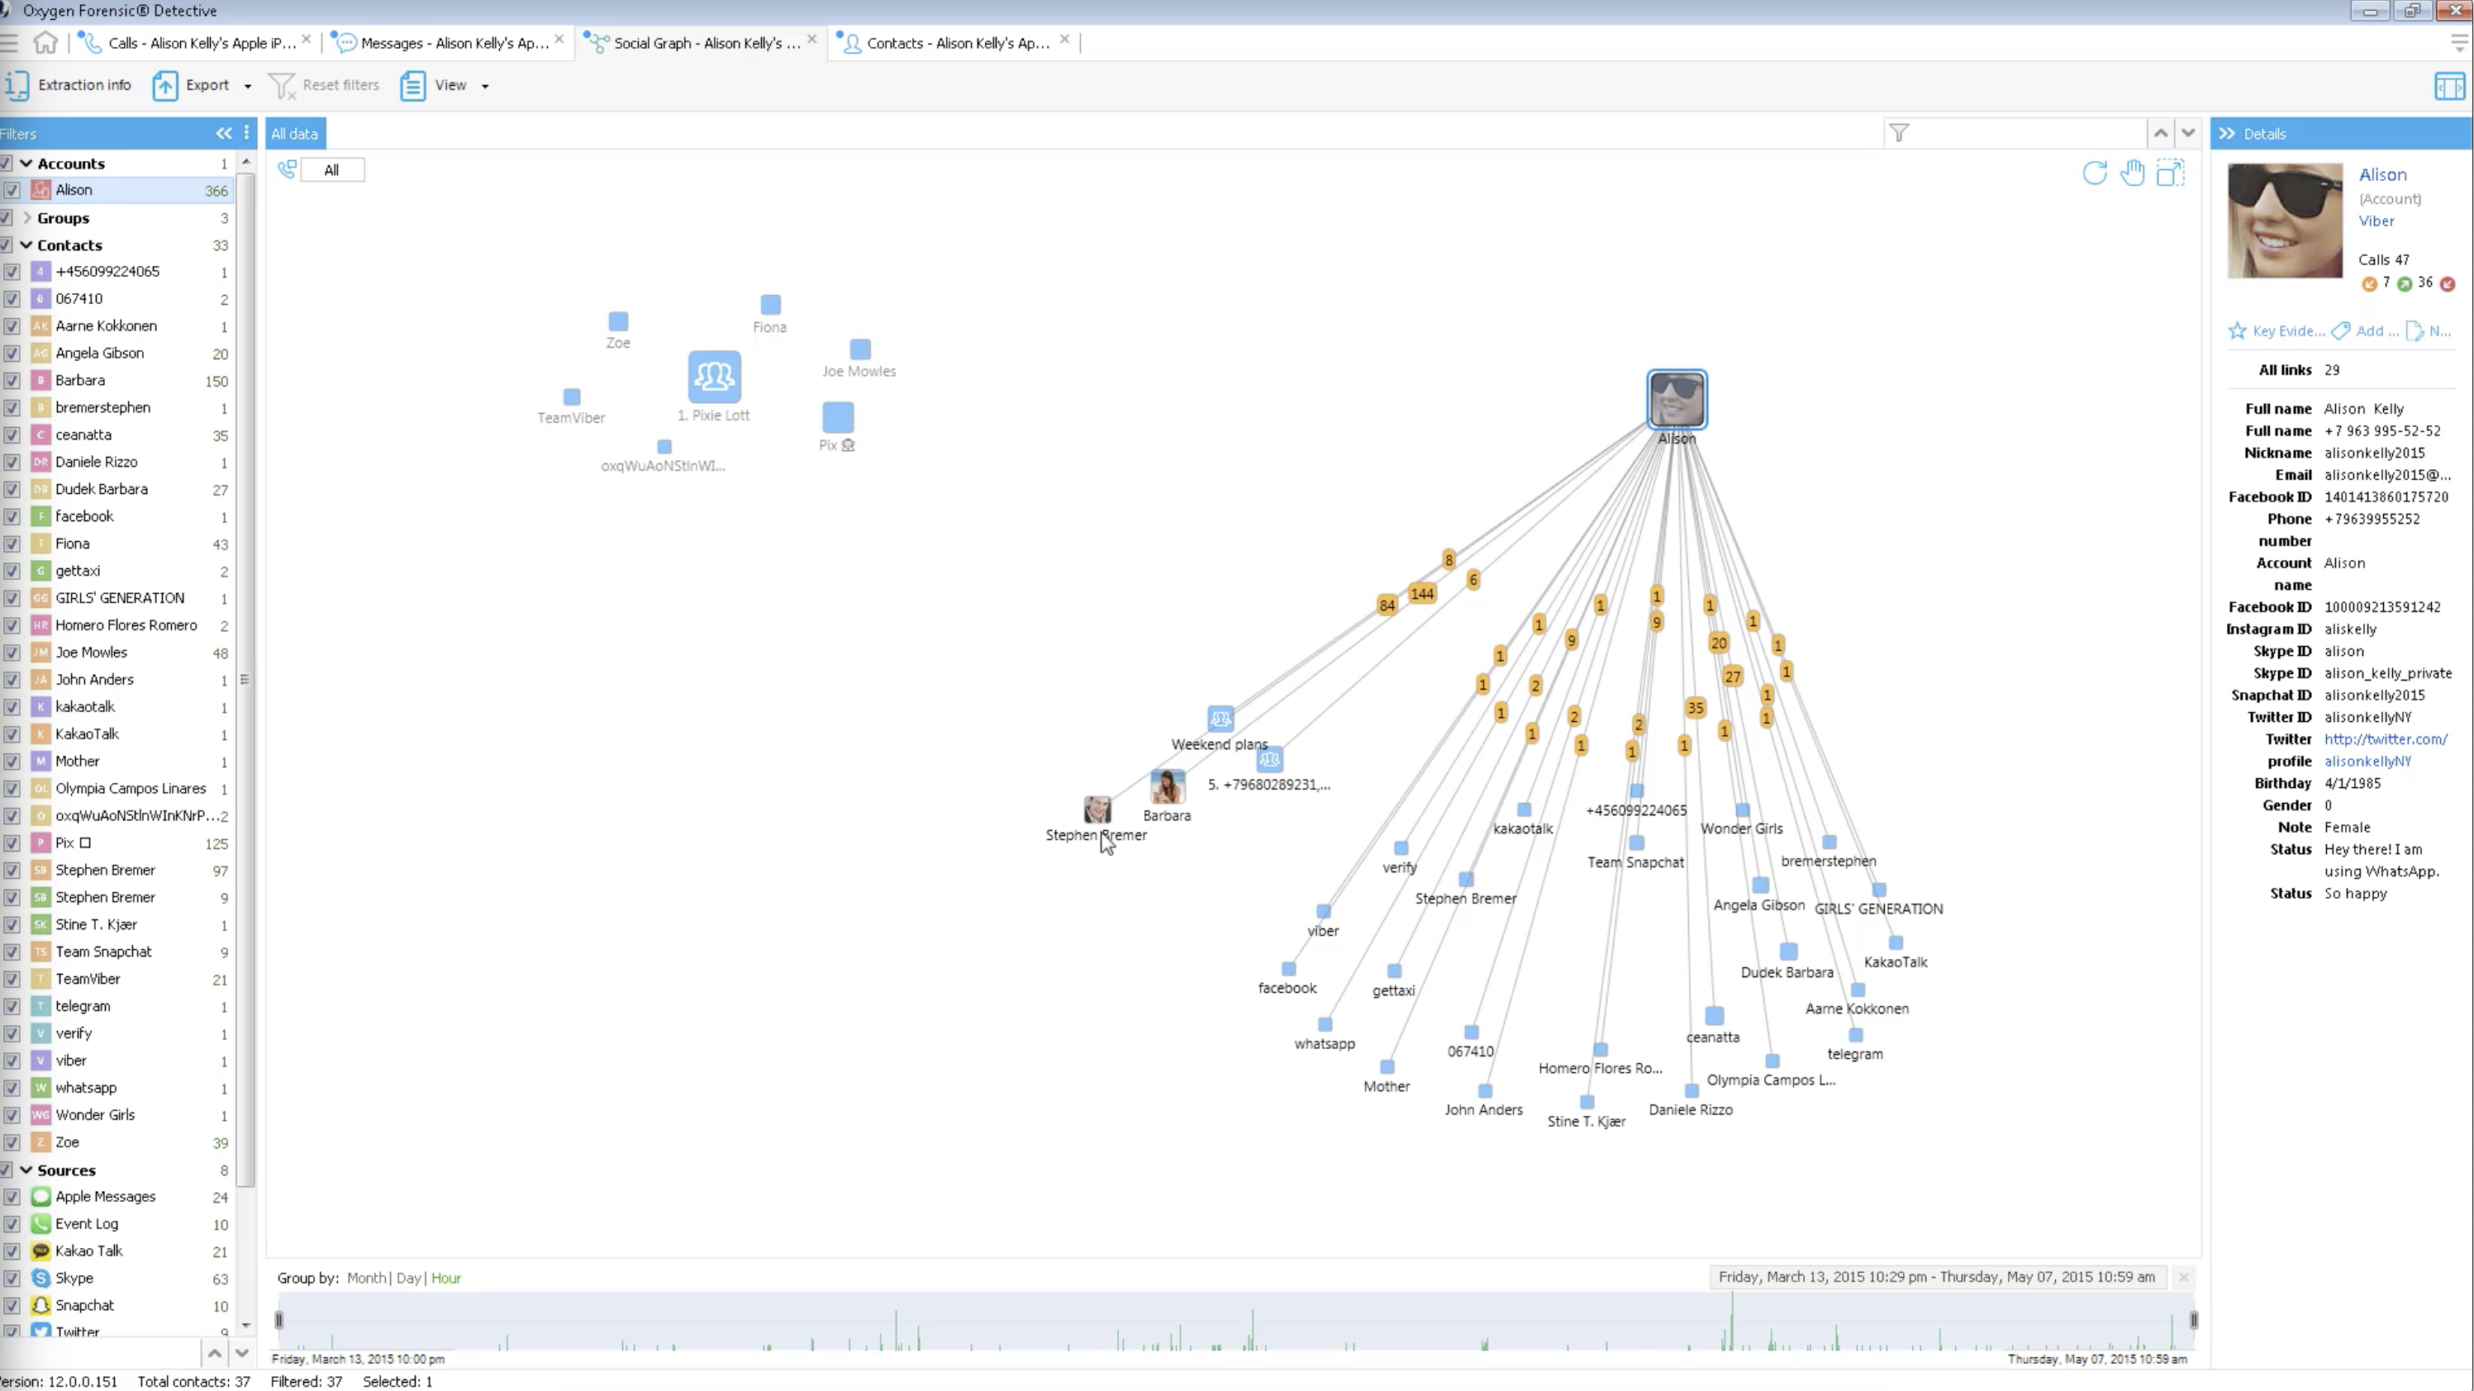The width and height of the screenshot is (2474, 1391).
Task: Clear the timeline date range
Action: [2184, 1277]
